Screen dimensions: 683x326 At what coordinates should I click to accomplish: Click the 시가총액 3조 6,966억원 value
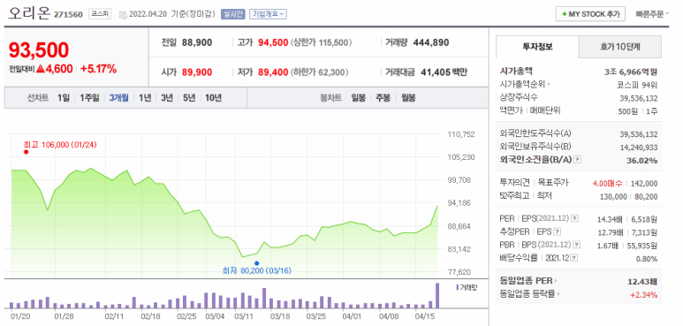[631, 72]
